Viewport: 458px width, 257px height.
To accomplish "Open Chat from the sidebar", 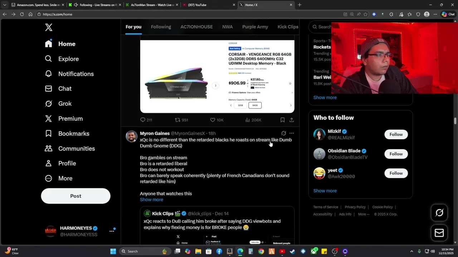I will tap(58, 89).
